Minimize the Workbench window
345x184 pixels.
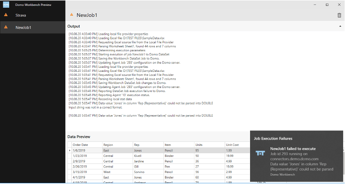click(x=315, y=5)
